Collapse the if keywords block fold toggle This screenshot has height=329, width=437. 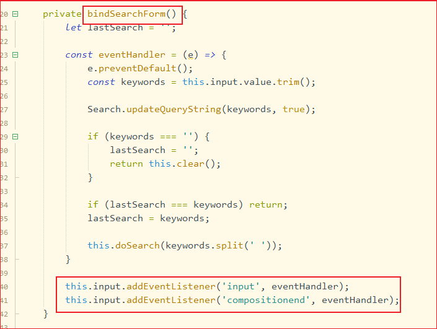pos(15,137)
